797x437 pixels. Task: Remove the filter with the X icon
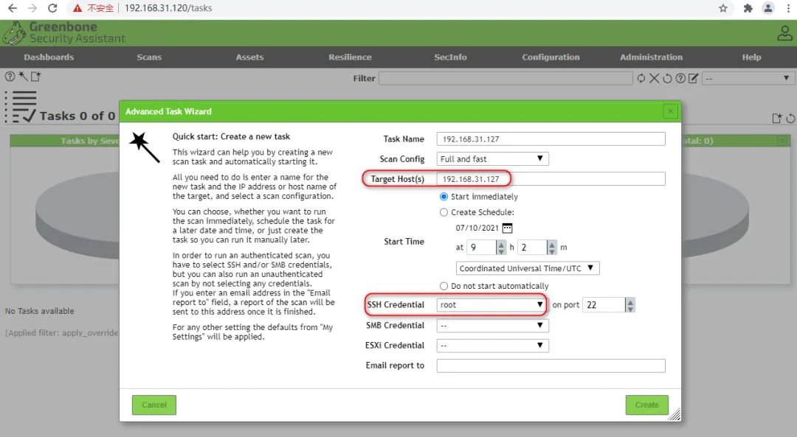654,78
